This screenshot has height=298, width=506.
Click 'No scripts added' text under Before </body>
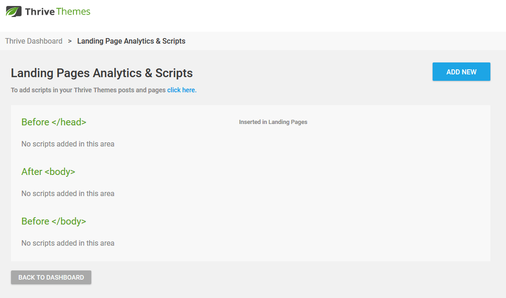(x=68, y=243)
